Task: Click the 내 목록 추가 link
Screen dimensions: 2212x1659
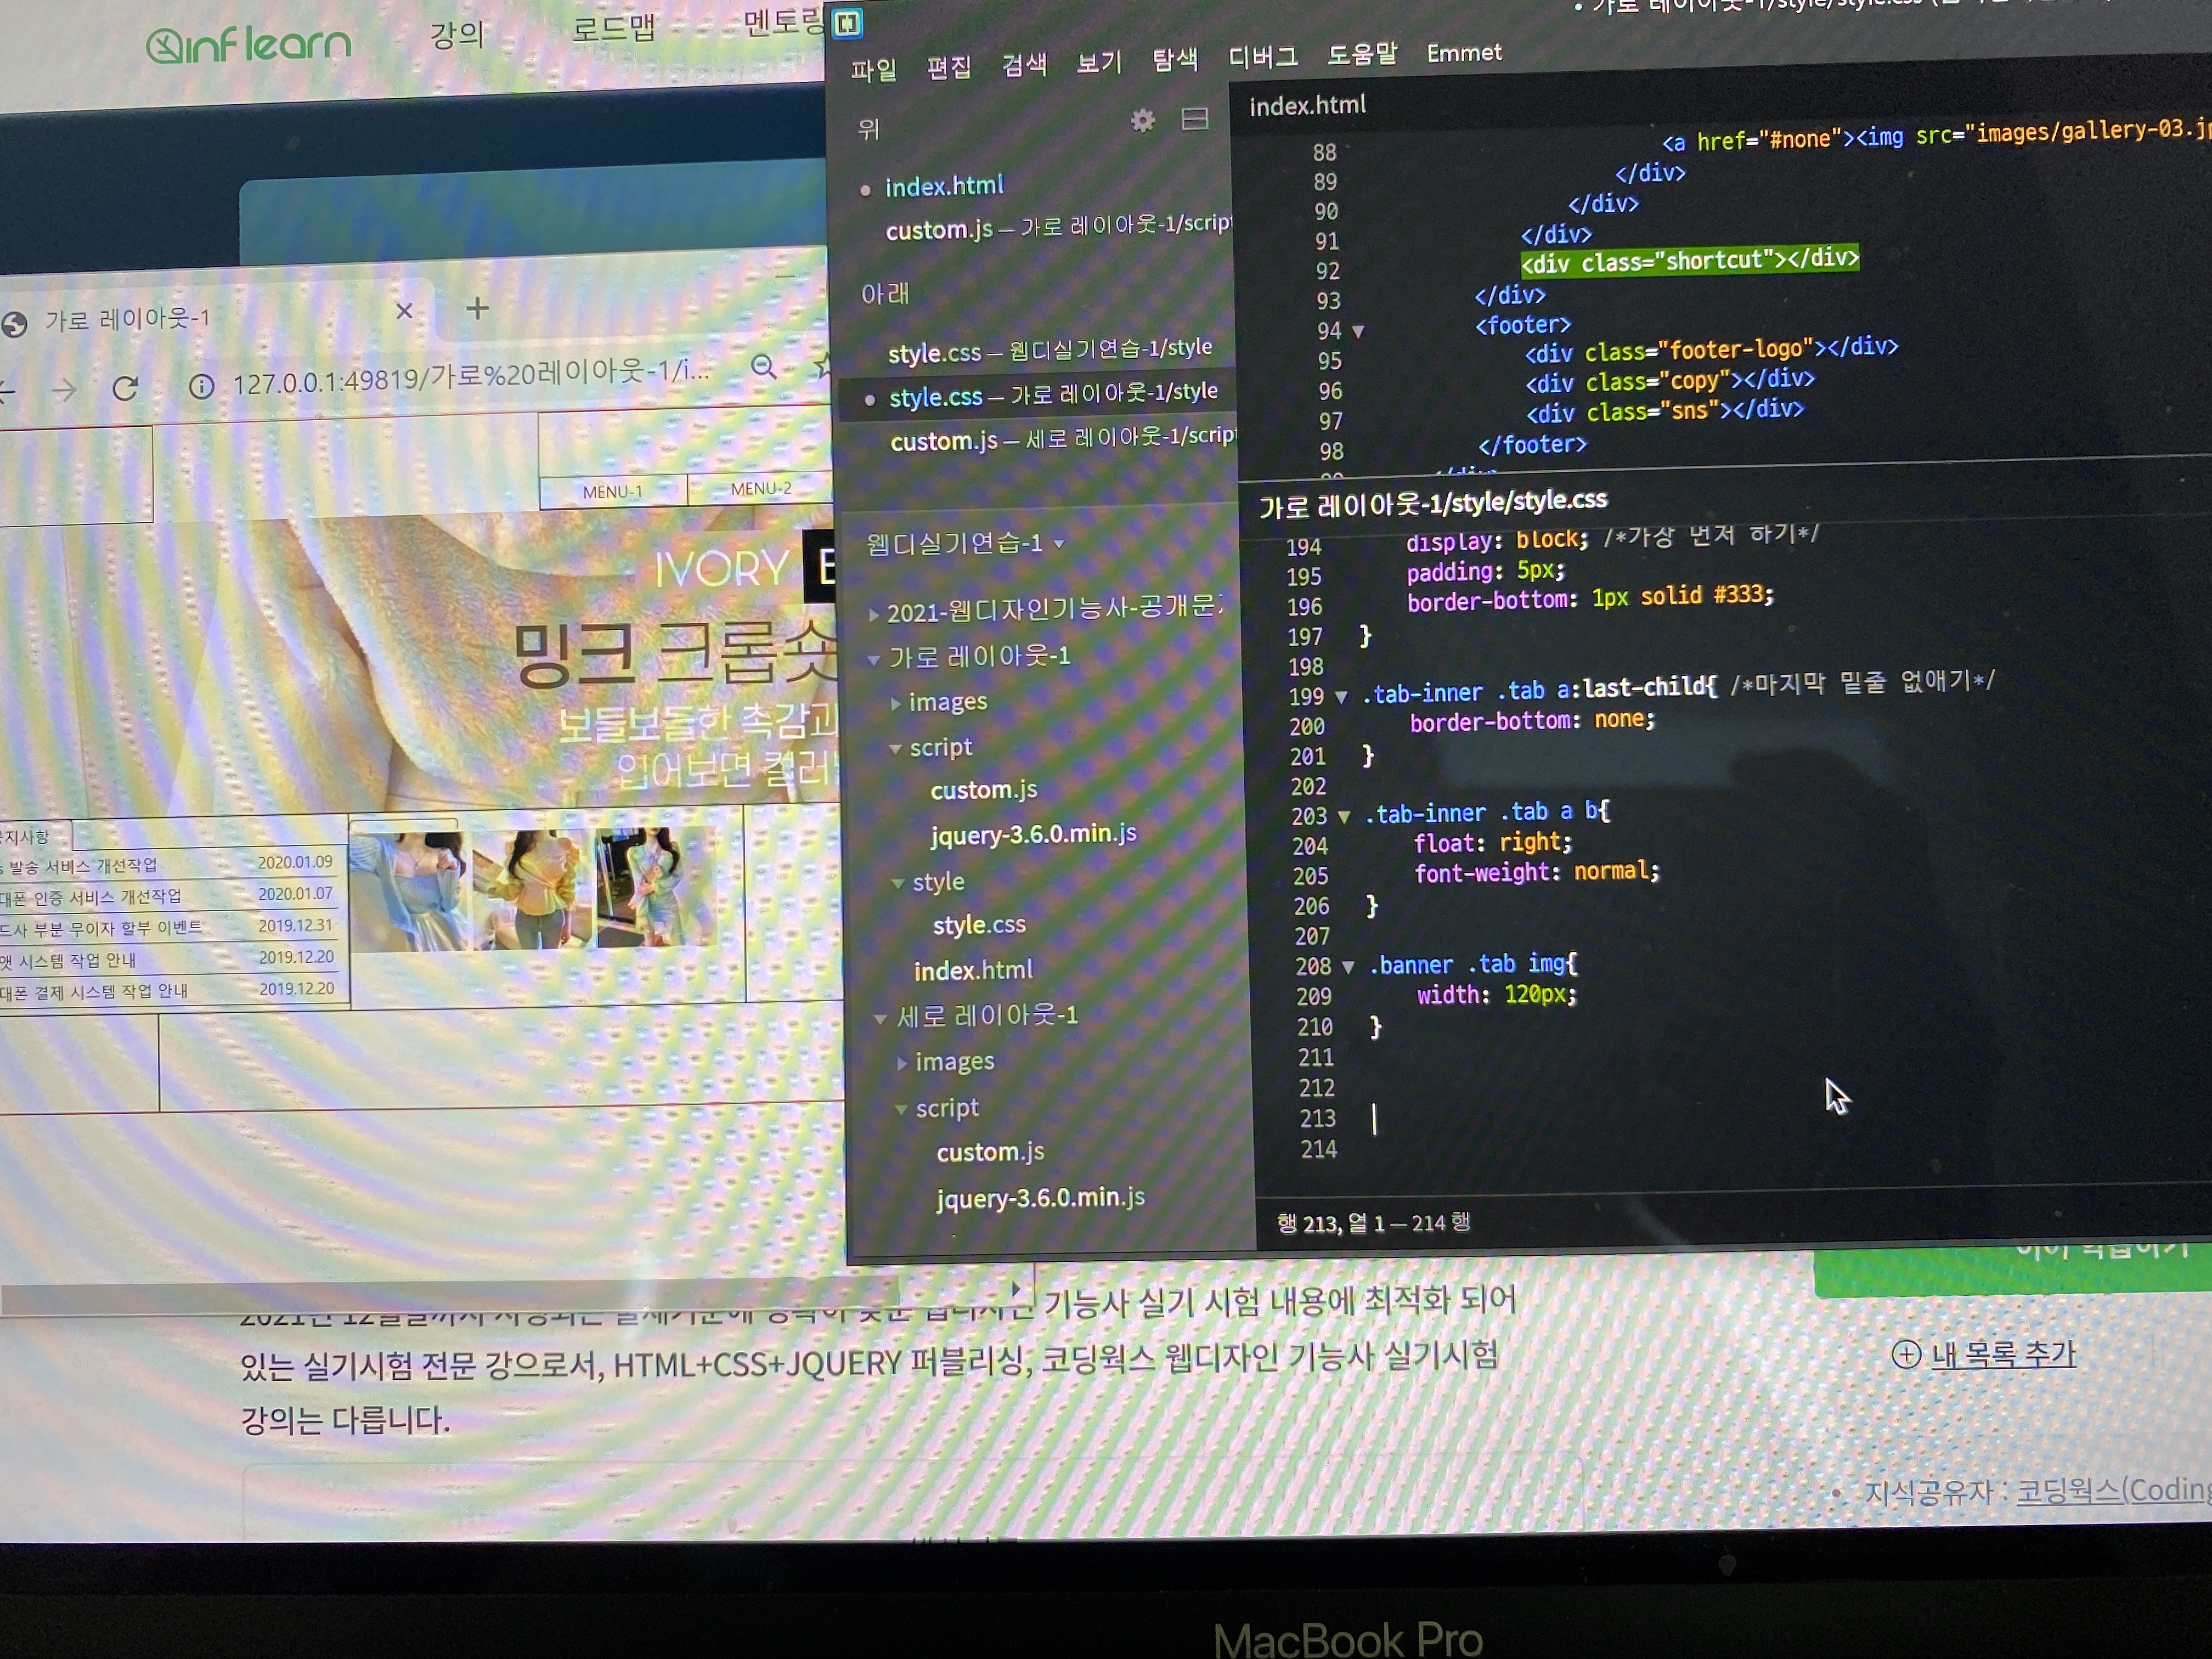Action: [2004, 1355]
